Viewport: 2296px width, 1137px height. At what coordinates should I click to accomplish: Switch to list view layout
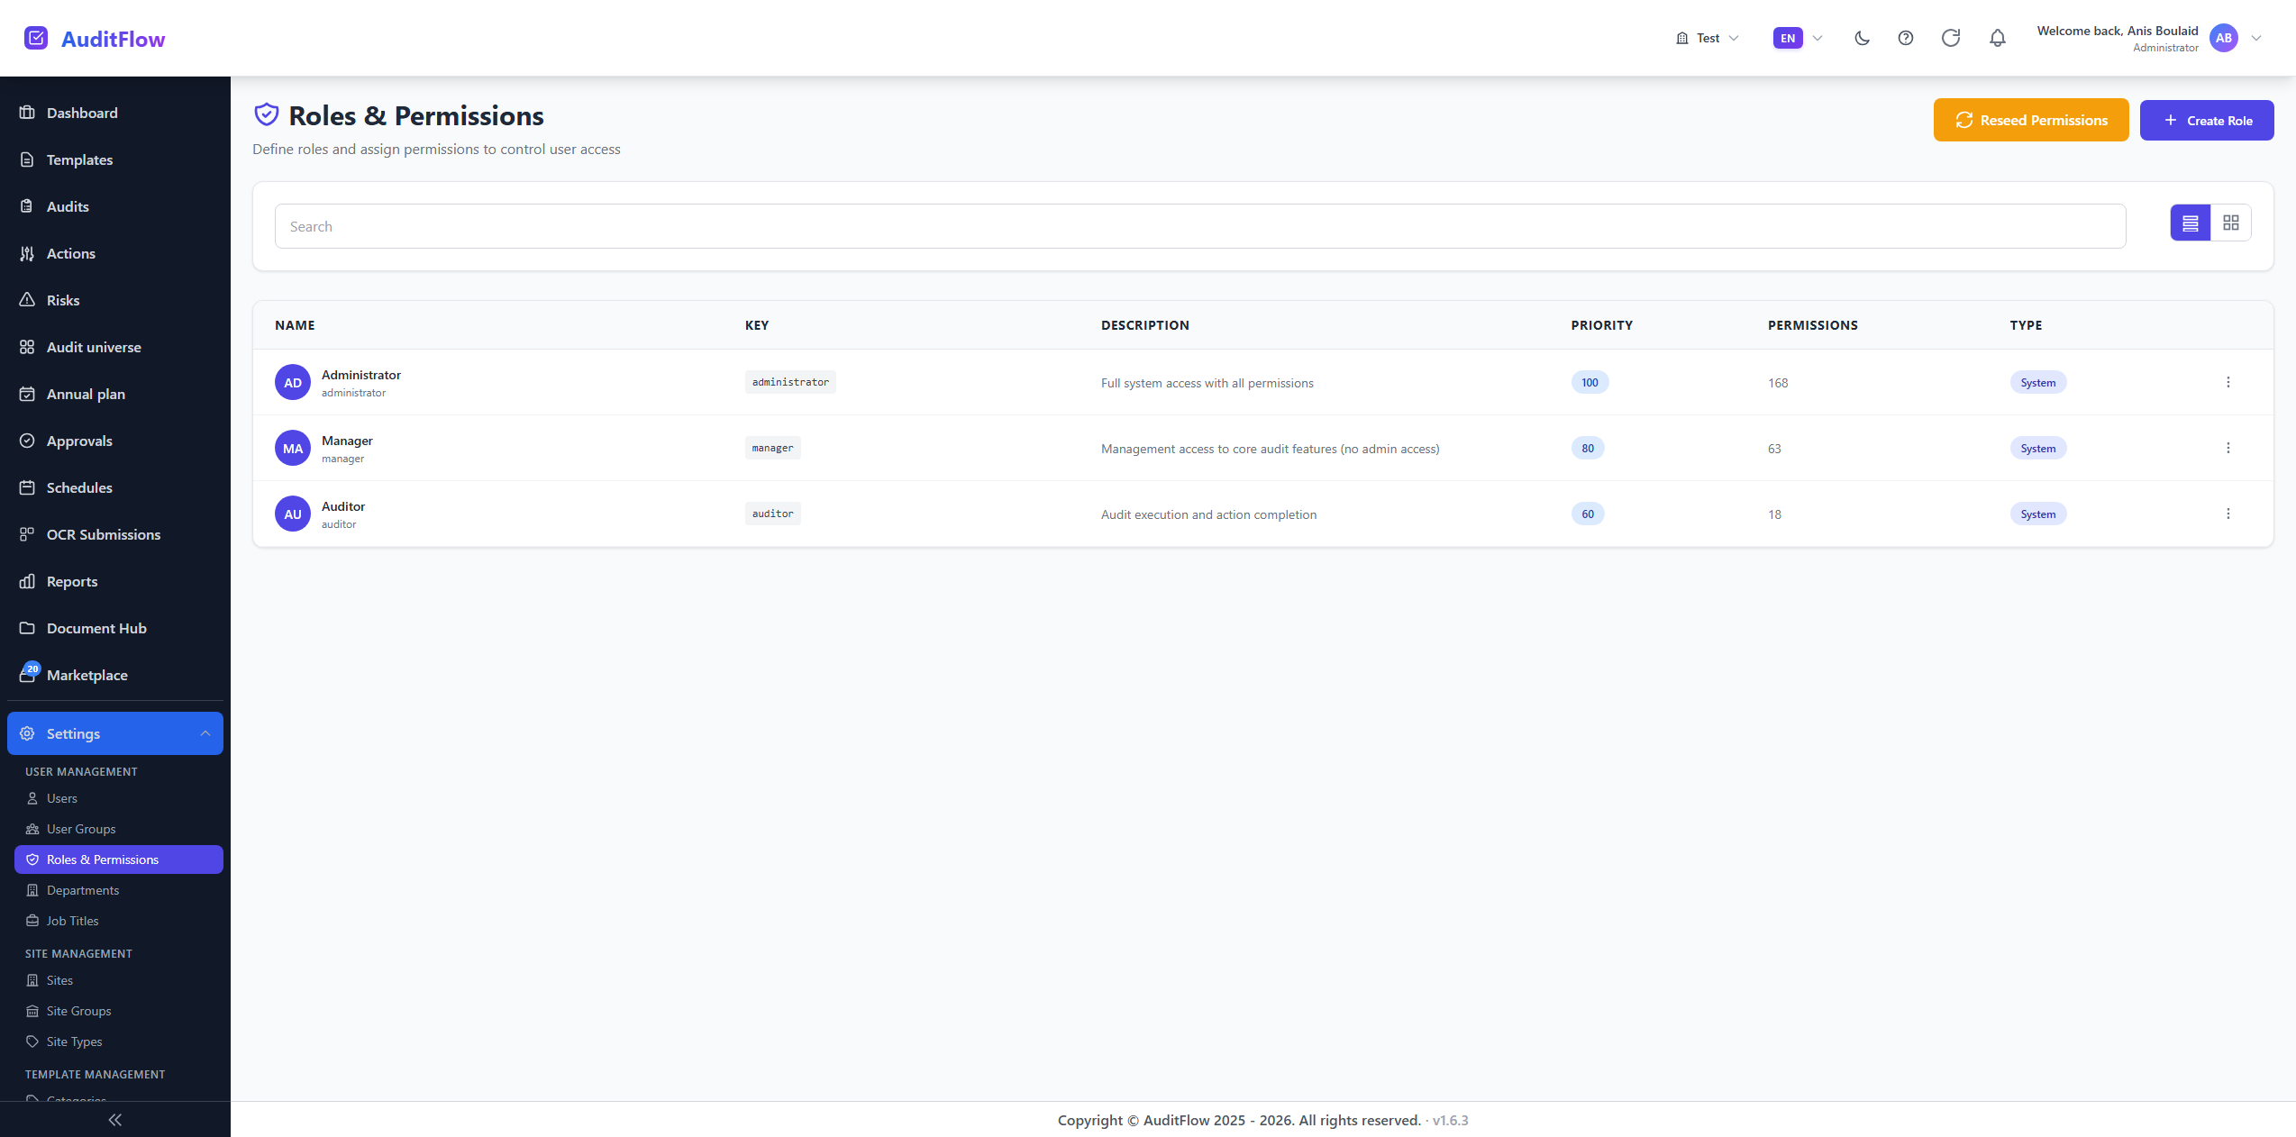tap(2191, 223)
